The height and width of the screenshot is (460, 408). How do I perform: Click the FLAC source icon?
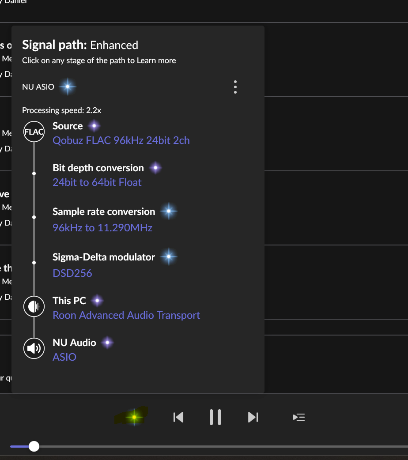pyautogui.click(x=34, y=132)
